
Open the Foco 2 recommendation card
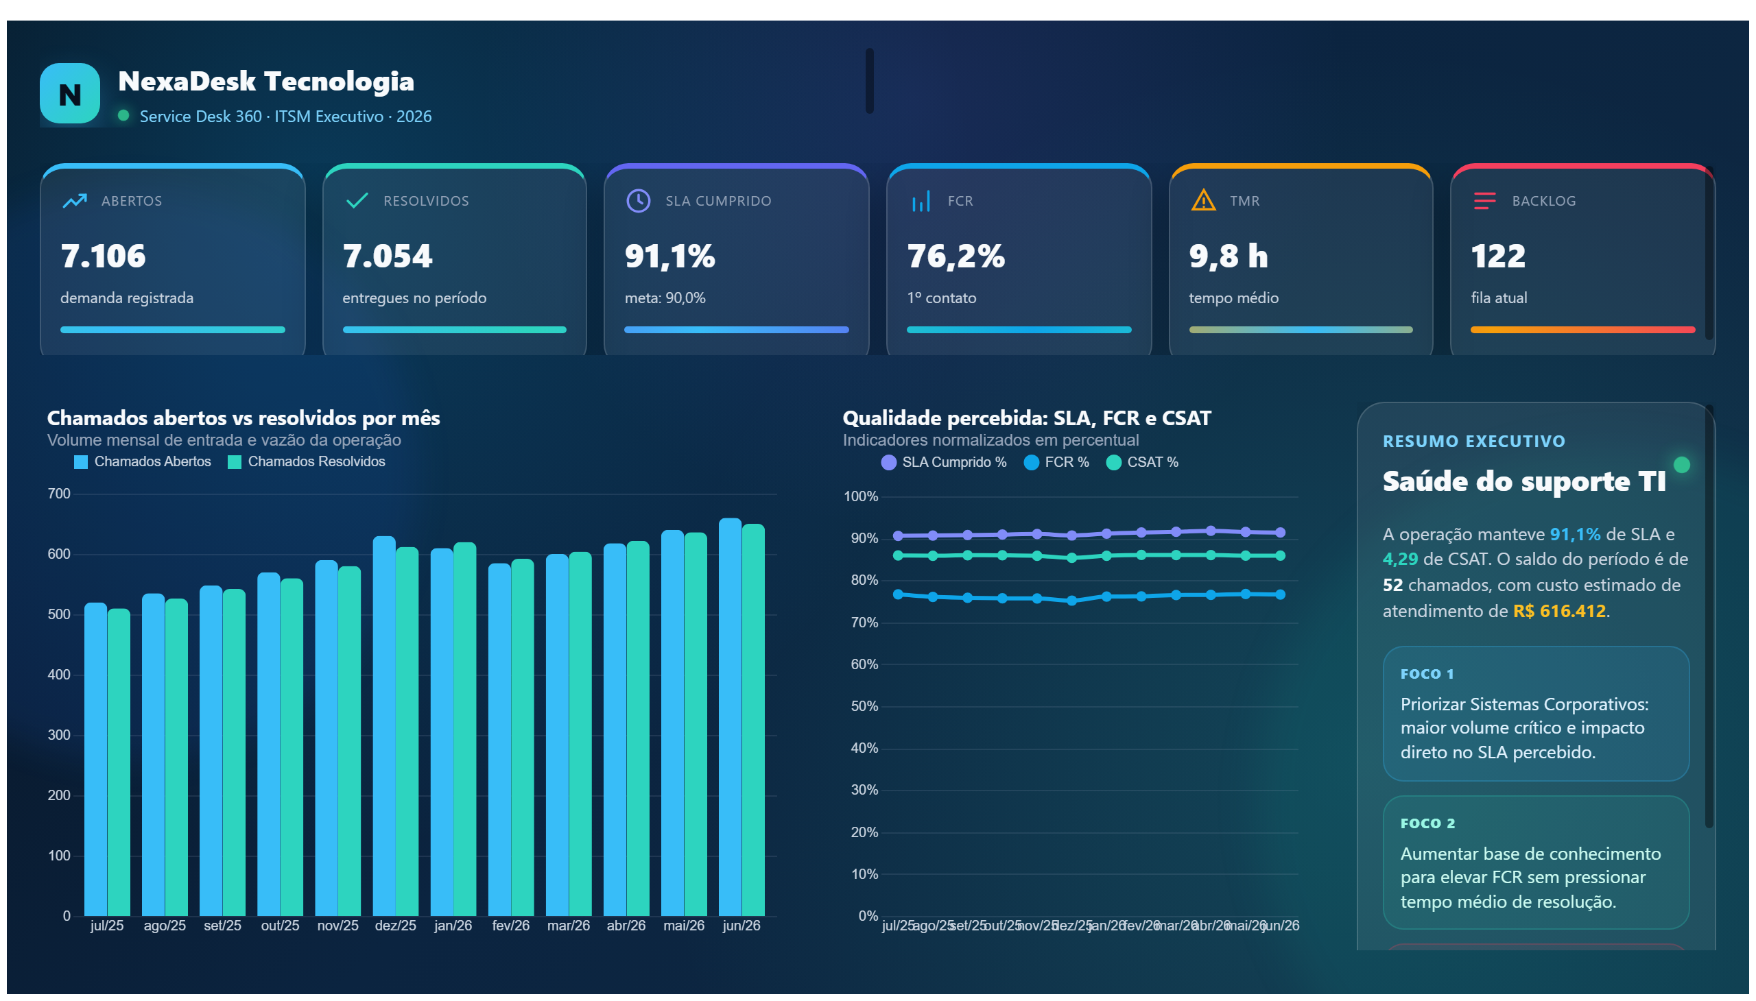[1535, 862]
